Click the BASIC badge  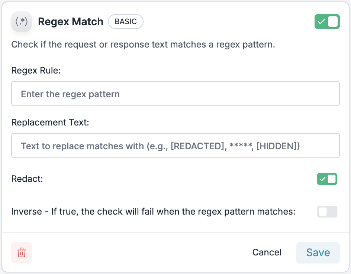tap(126, 22)
